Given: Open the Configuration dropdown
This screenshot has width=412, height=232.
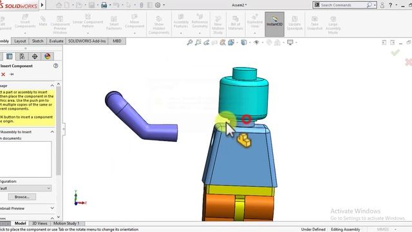Looking at the screenshot, I should 26,188.
